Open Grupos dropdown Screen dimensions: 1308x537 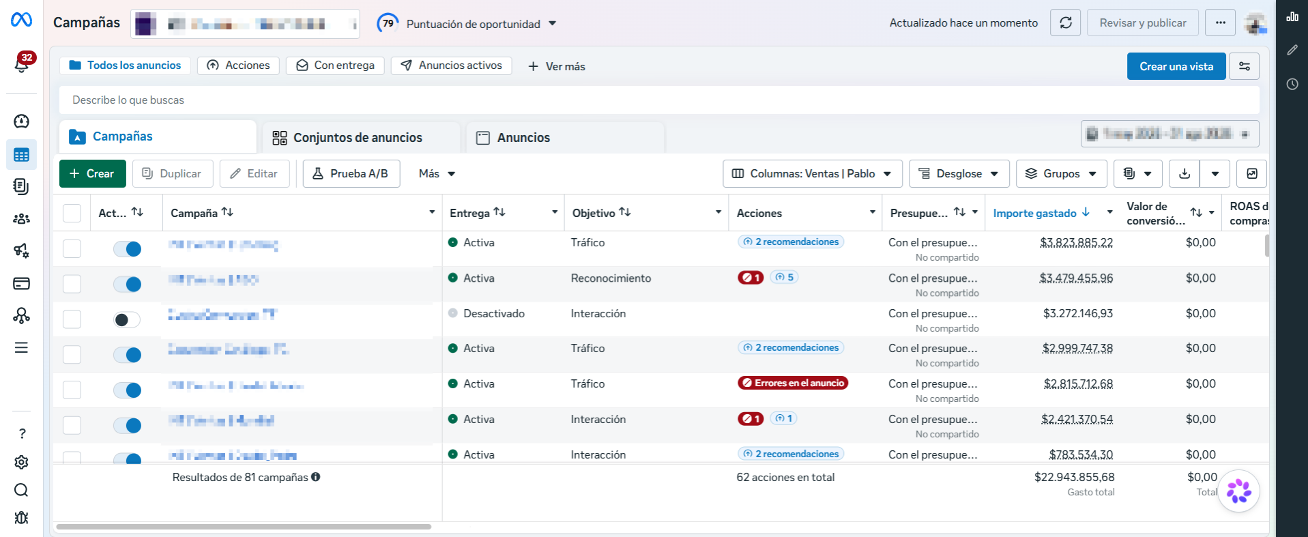click(1062, 173)
